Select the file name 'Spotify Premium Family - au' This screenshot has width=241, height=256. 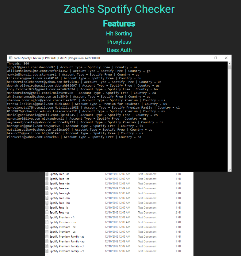point(67,241)
